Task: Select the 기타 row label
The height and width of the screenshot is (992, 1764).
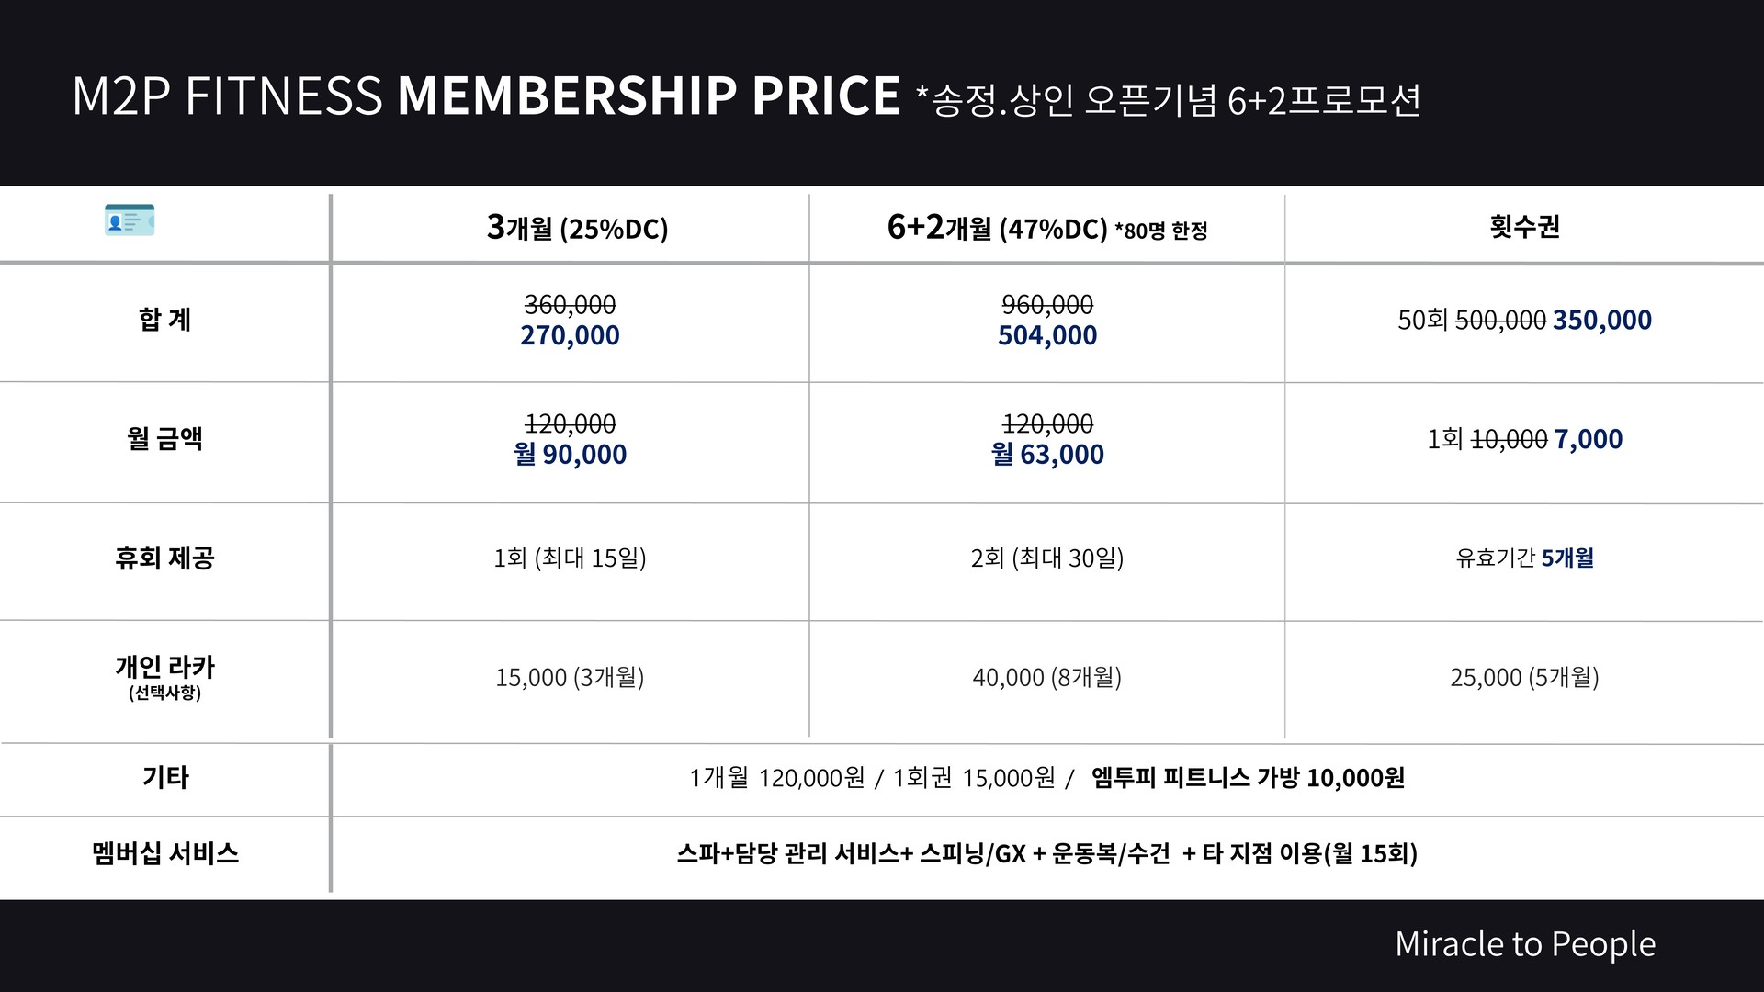Action: [x=164, y=777]
